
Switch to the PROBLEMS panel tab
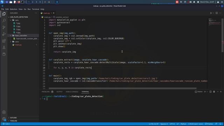[x=45, y=92]
